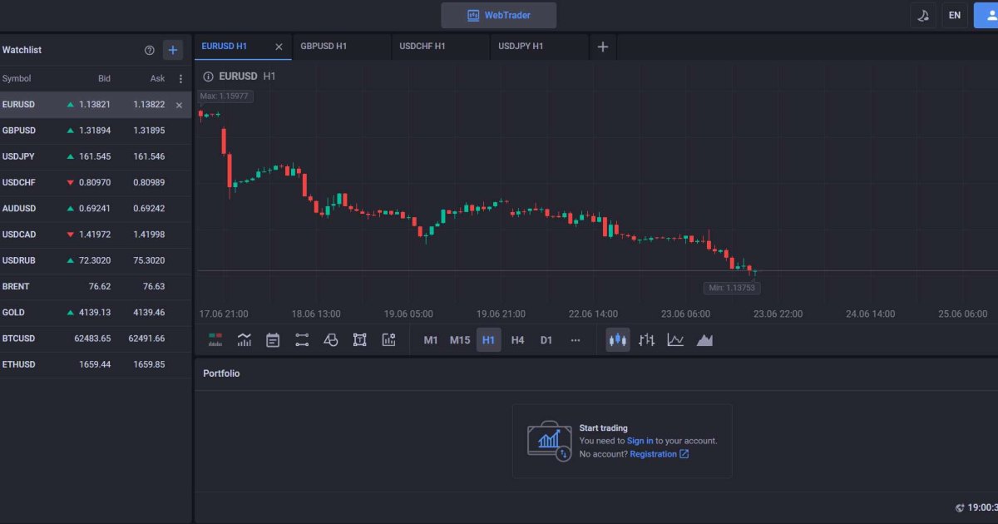Viewport: 998px width, 524px height.
Task: Set timeframe to H4
Action: (517, 340)
